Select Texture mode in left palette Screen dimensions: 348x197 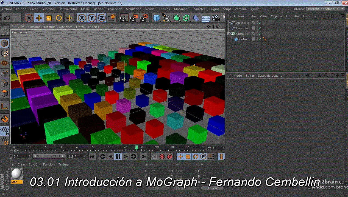(5, 53)
